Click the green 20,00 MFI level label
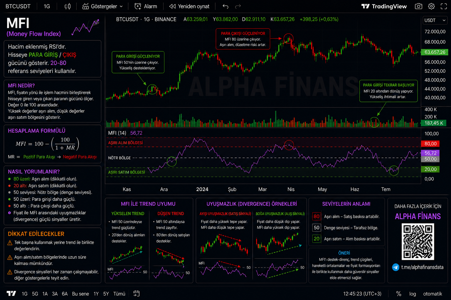The height and width of the screenshot is (300, 451). [x=430, y=169]
